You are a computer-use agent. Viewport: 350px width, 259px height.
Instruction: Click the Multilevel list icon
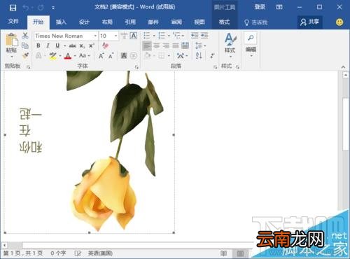click(x=176, y=36)
